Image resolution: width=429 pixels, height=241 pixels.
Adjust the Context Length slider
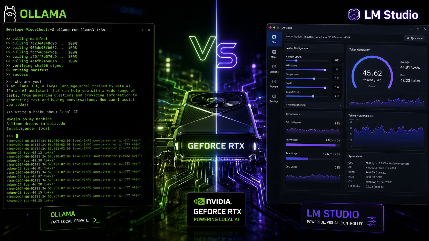(x=307, y=61)
